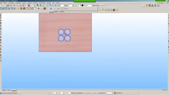This screenshot has height=95, width=169.
Task: Expand the yellow light bulb dropdown arrow
Action: point(43,8)
